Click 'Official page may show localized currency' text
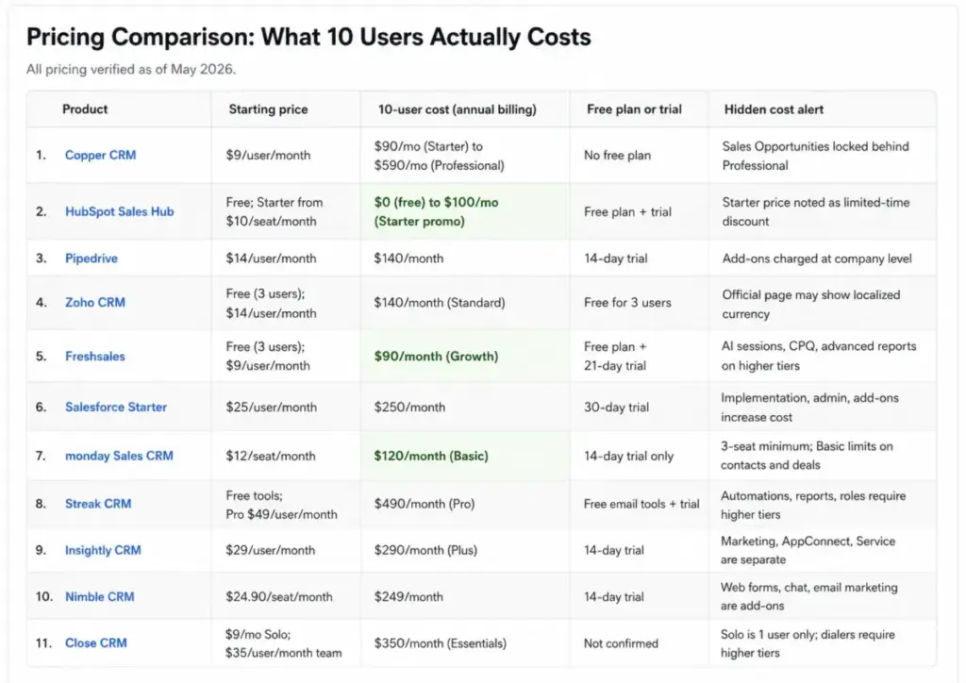The width and height of the screenshot is (966, 683). [810, 305]
